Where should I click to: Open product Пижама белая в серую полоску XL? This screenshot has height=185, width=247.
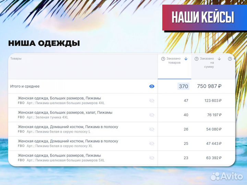[59, 146]
